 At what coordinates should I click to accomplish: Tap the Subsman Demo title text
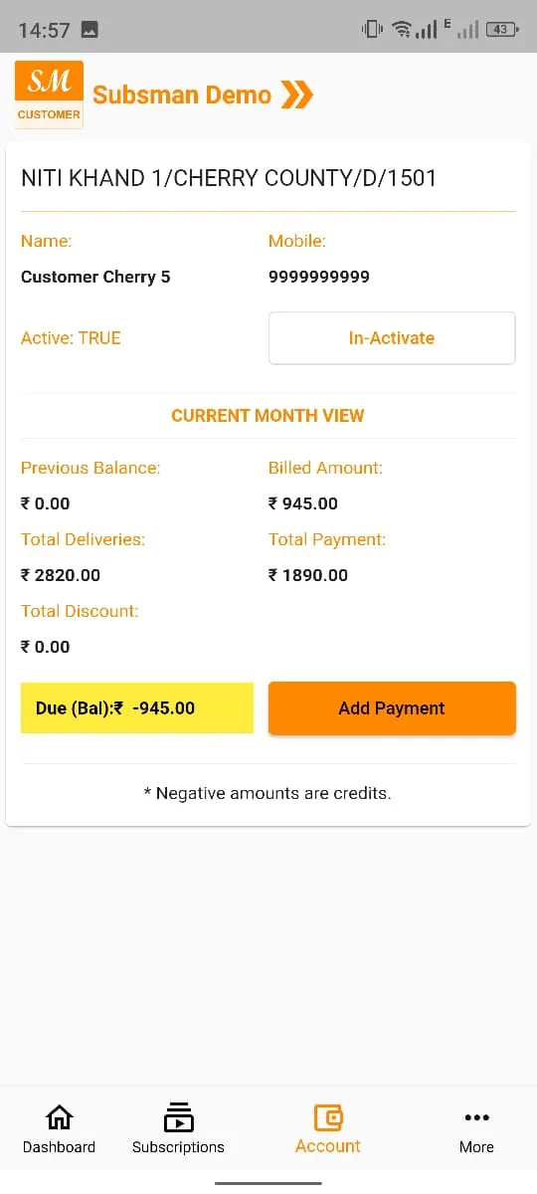tap(182, 95)
